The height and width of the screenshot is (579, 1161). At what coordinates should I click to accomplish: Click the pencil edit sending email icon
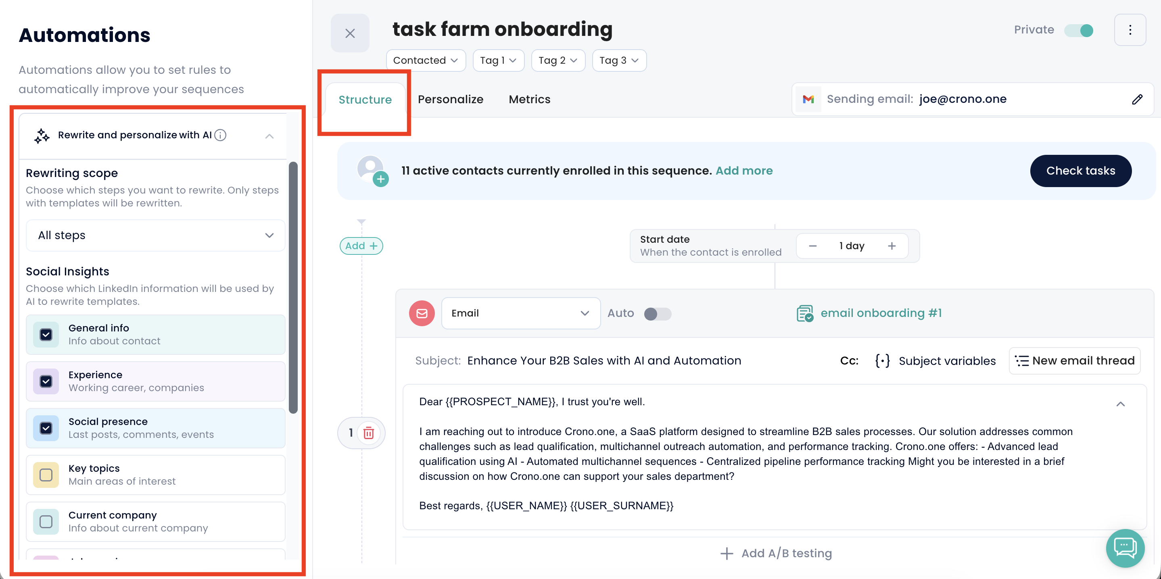click(x=1137, y=99)
